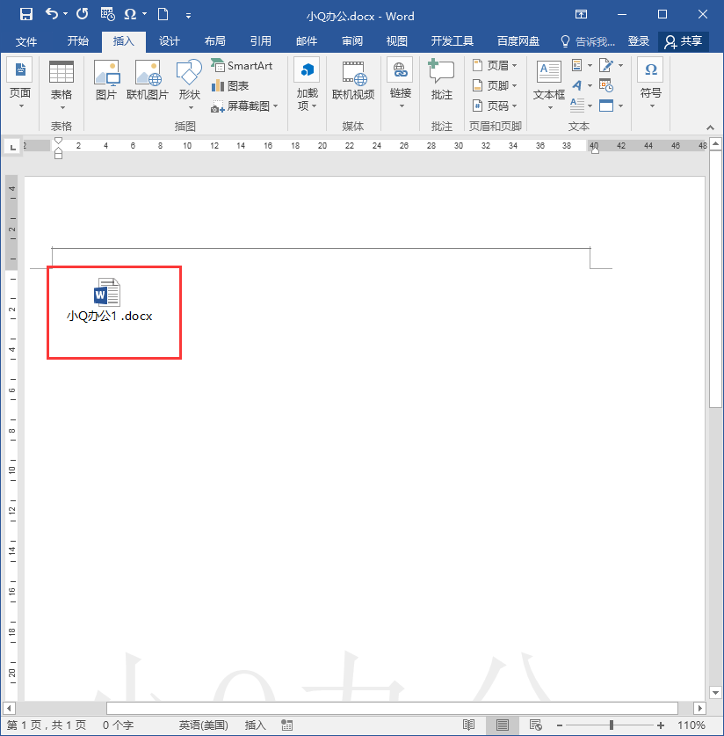This screenshot has width=724, height=736.
Task: Switch to Web Layout view
Action: tap(535, 725)
